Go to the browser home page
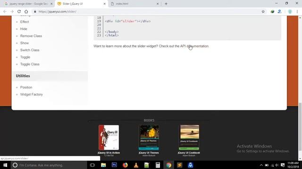 (26, 11)
